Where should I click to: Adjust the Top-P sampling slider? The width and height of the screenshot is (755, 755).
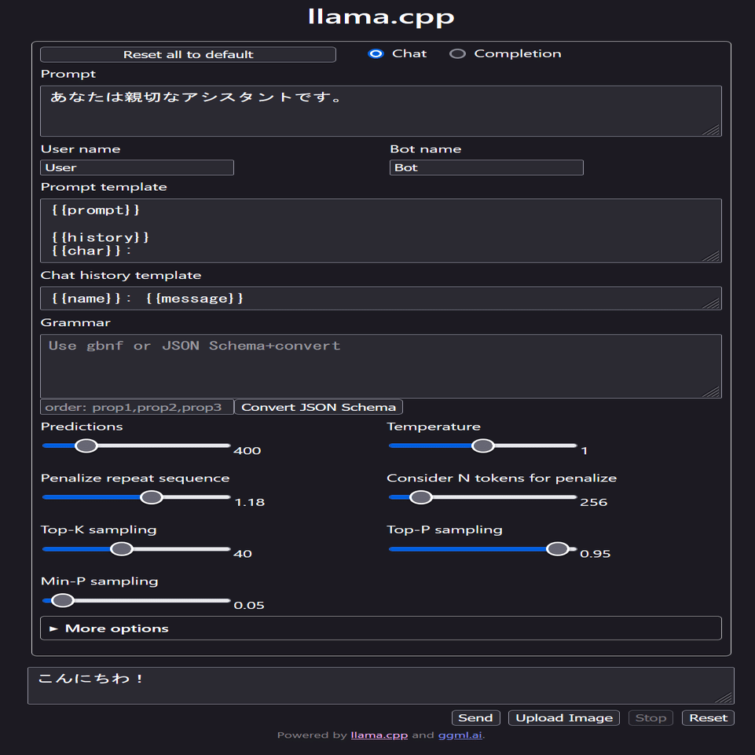tap(482, 549)
